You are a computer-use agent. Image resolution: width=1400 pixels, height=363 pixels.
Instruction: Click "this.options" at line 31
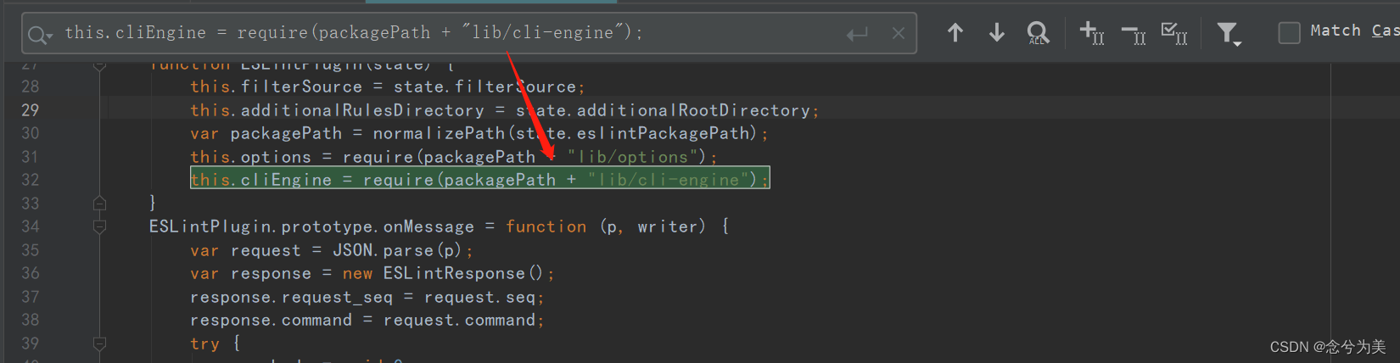(x=250, y=157)
